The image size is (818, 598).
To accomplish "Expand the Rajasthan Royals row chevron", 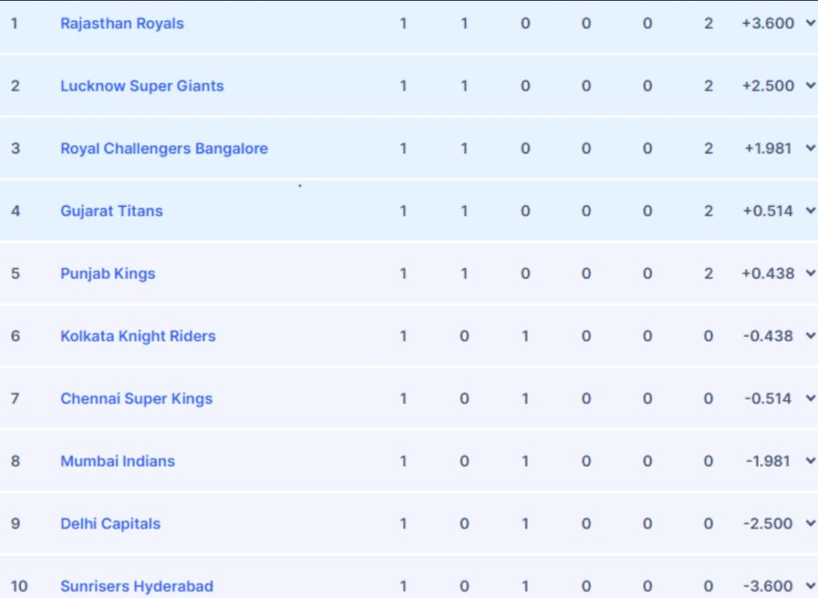I will (x=811, y=23).
